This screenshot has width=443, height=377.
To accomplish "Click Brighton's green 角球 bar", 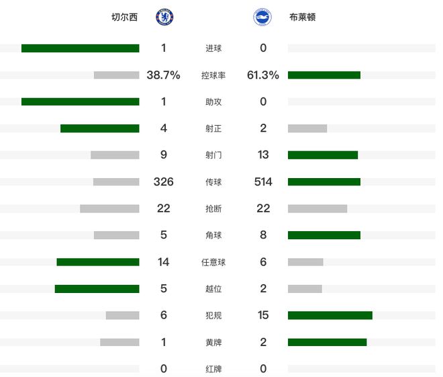I will coord(324,235).
